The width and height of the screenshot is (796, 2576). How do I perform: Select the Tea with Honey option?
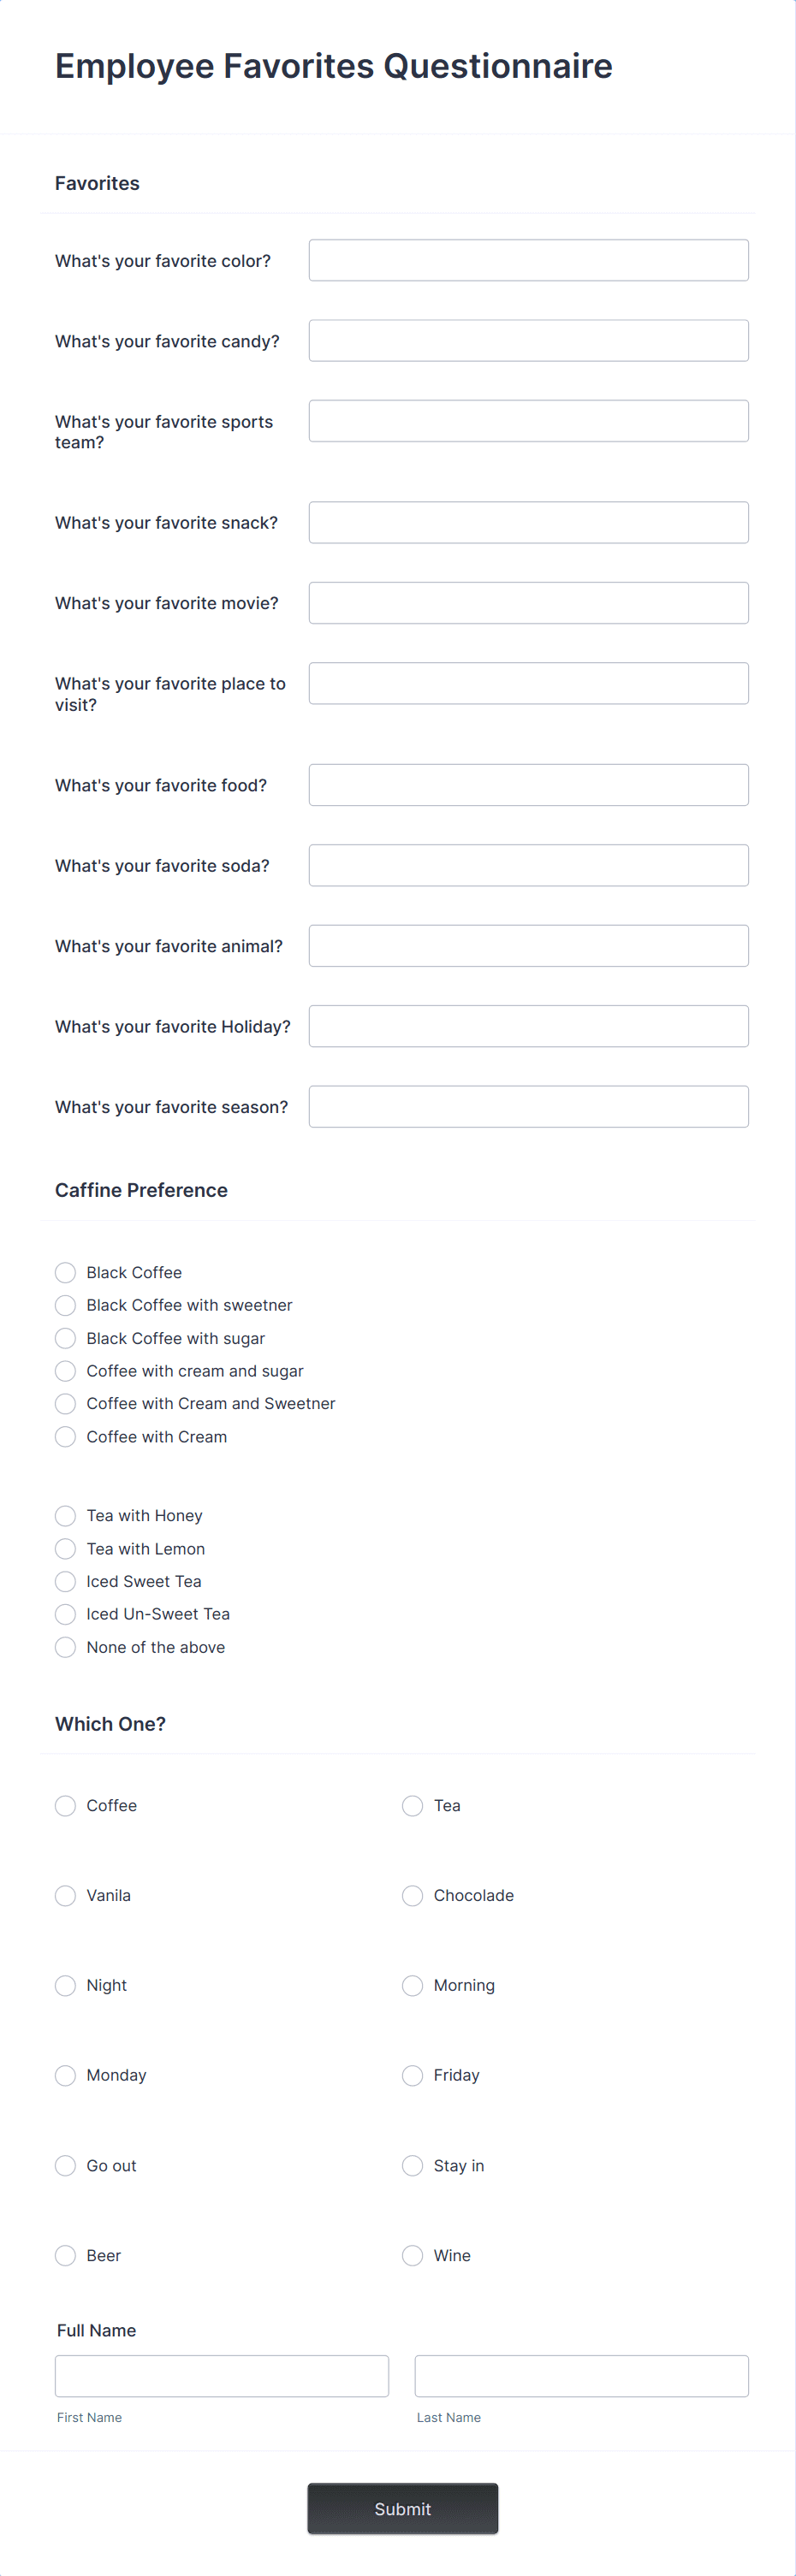[x=65, y=1515]
